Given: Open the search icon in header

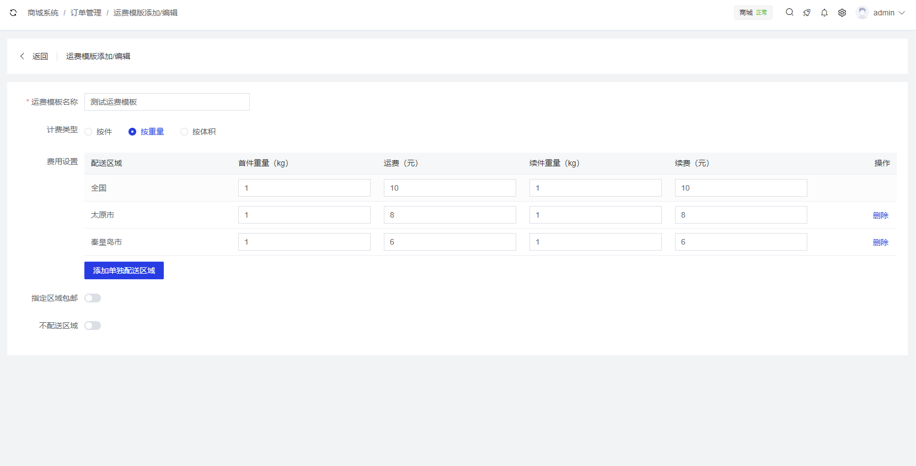Looking at the screenshot, I should point(789,12).
